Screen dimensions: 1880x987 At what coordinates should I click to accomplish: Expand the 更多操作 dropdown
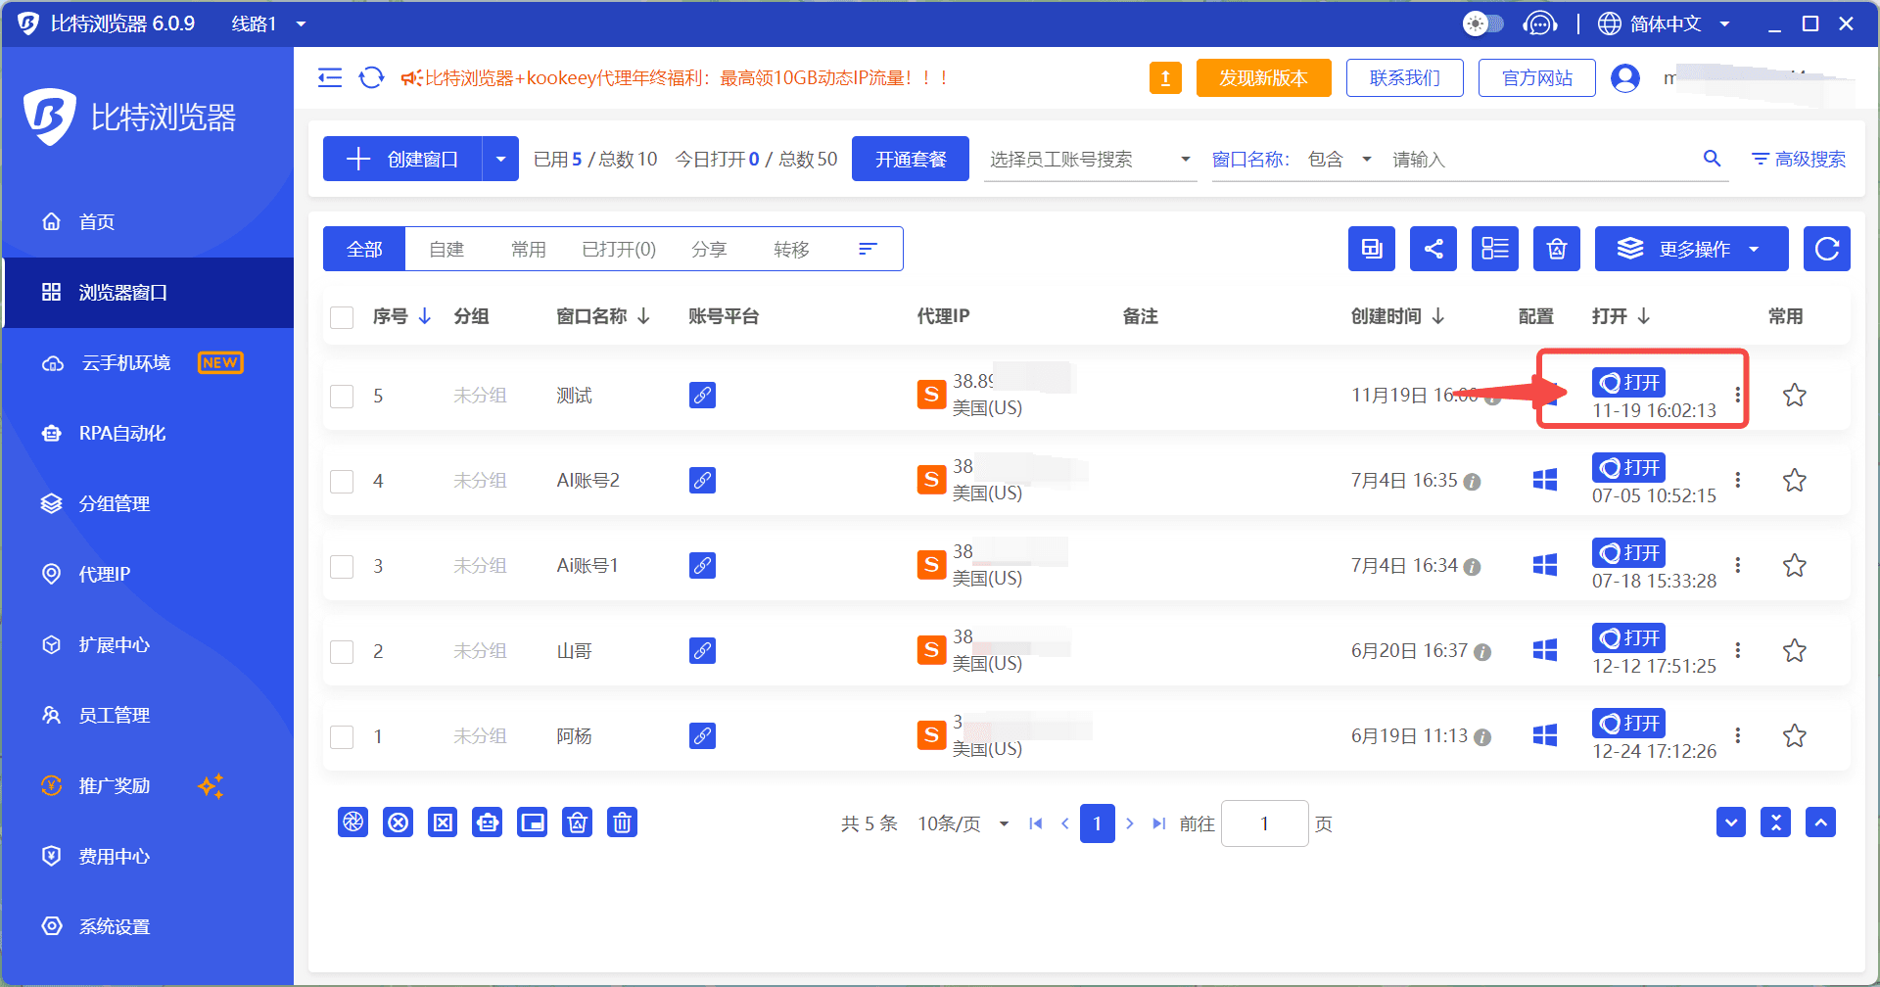coord(1691,249)
